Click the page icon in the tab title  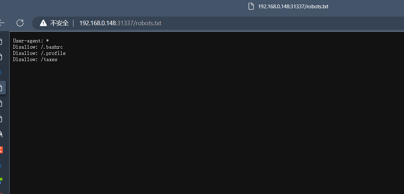[251, 7]
